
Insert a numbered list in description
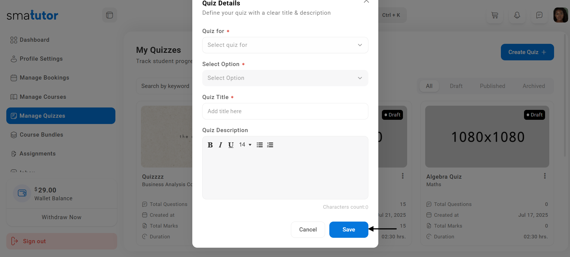(270, 145)
